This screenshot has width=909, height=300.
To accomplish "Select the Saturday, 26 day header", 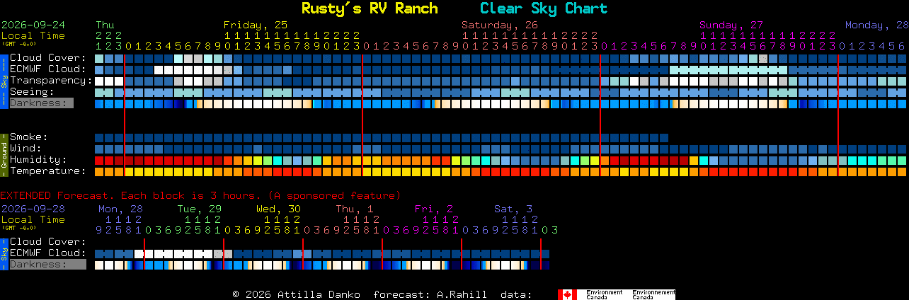I will [x=500, y=25].
